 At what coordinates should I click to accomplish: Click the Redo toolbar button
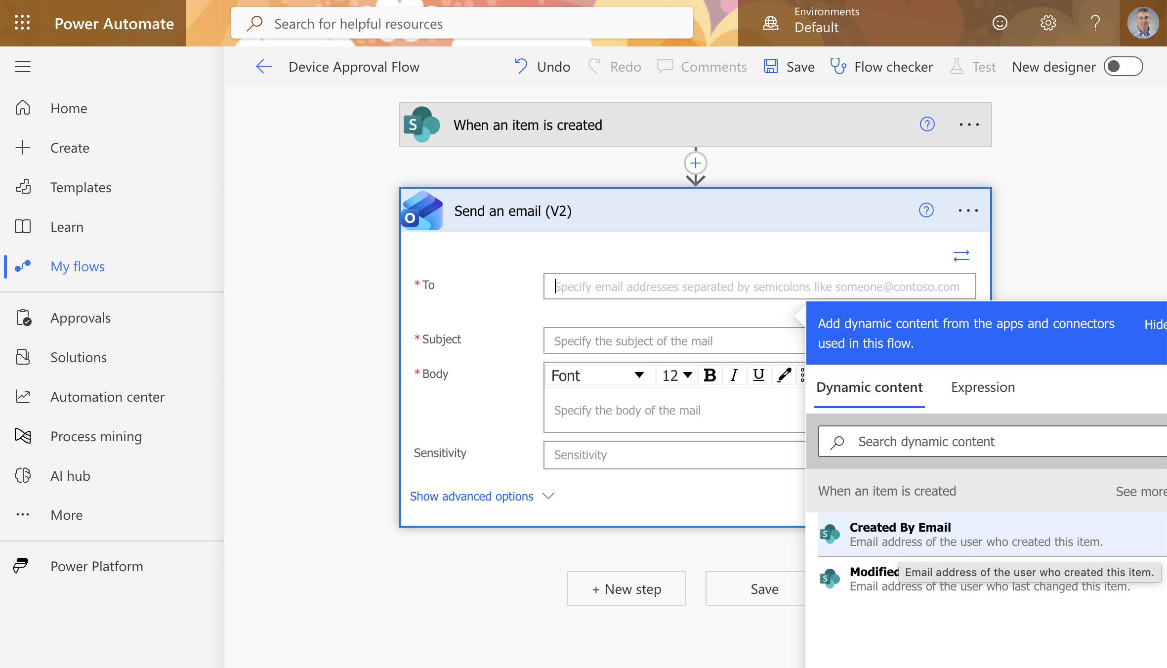(x=615, y=67)
